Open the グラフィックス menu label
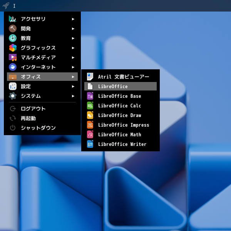The height and width of the screenshot is (231, 231). (38, 48)
